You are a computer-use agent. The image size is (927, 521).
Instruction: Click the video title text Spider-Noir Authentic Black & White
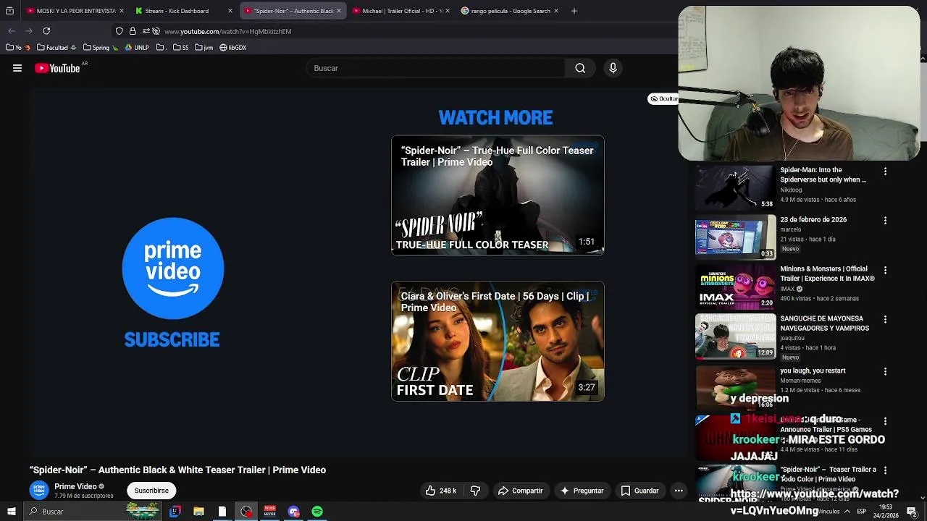pos(177,470)
